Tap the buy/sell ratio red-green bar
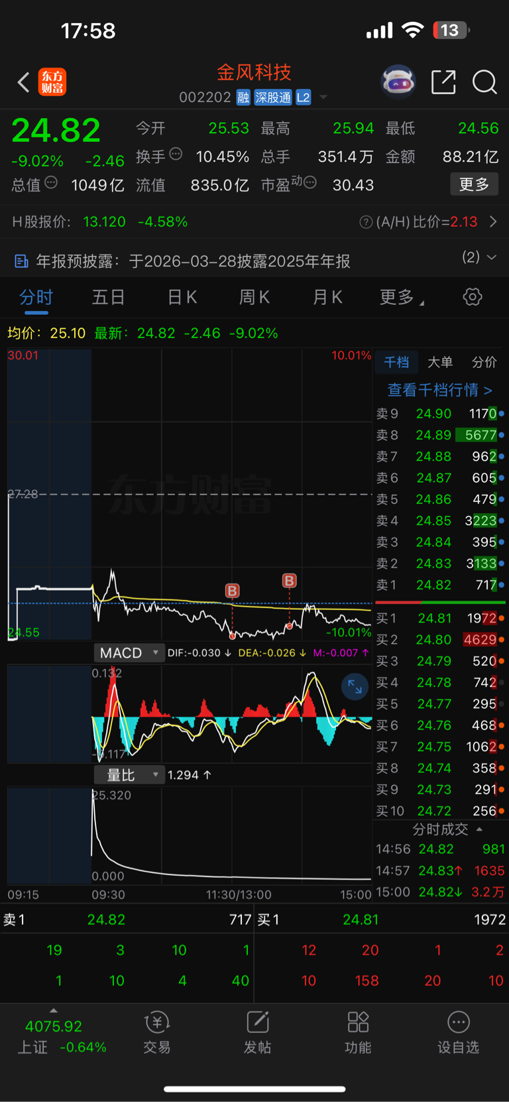 pos(440,602)
